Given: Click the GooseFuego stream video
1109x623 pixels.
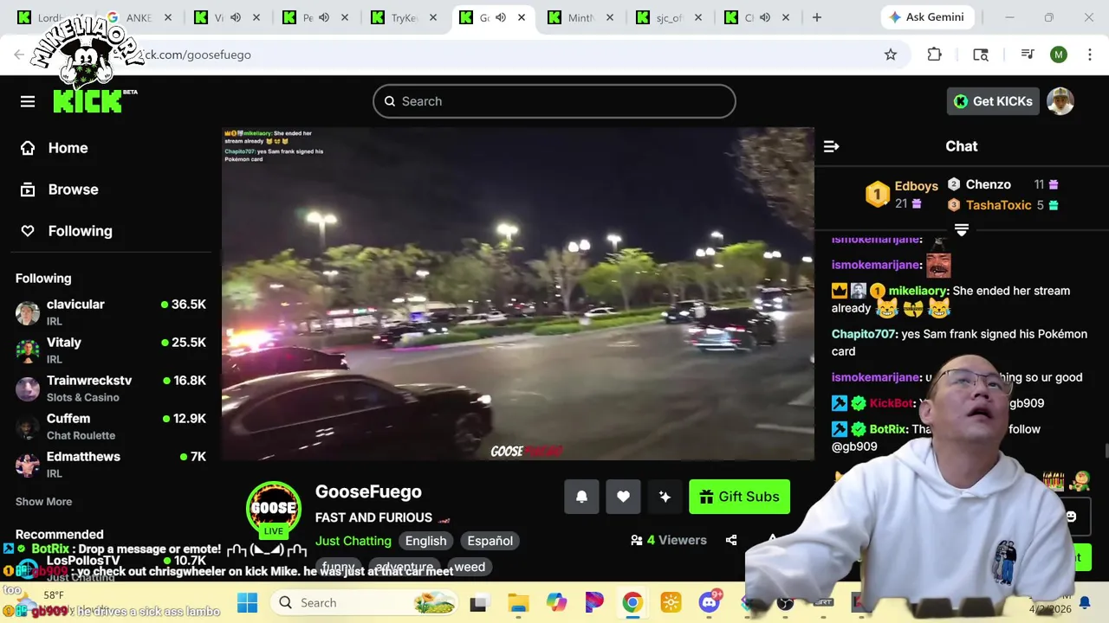Looking at the screenshot, I should coord(518,294).
